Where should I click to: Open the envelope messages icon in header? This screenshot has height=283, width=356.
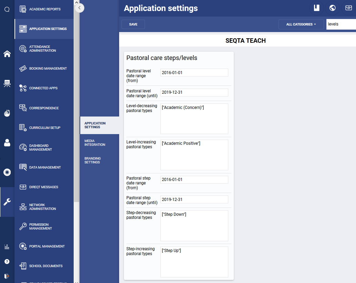point(348,8)
